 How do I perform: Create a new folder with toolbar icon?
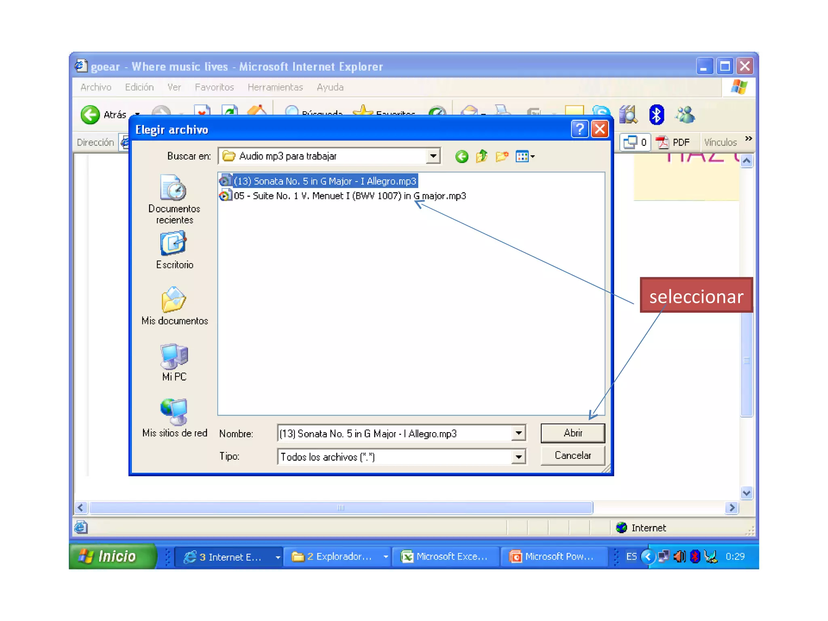point(502,156)
